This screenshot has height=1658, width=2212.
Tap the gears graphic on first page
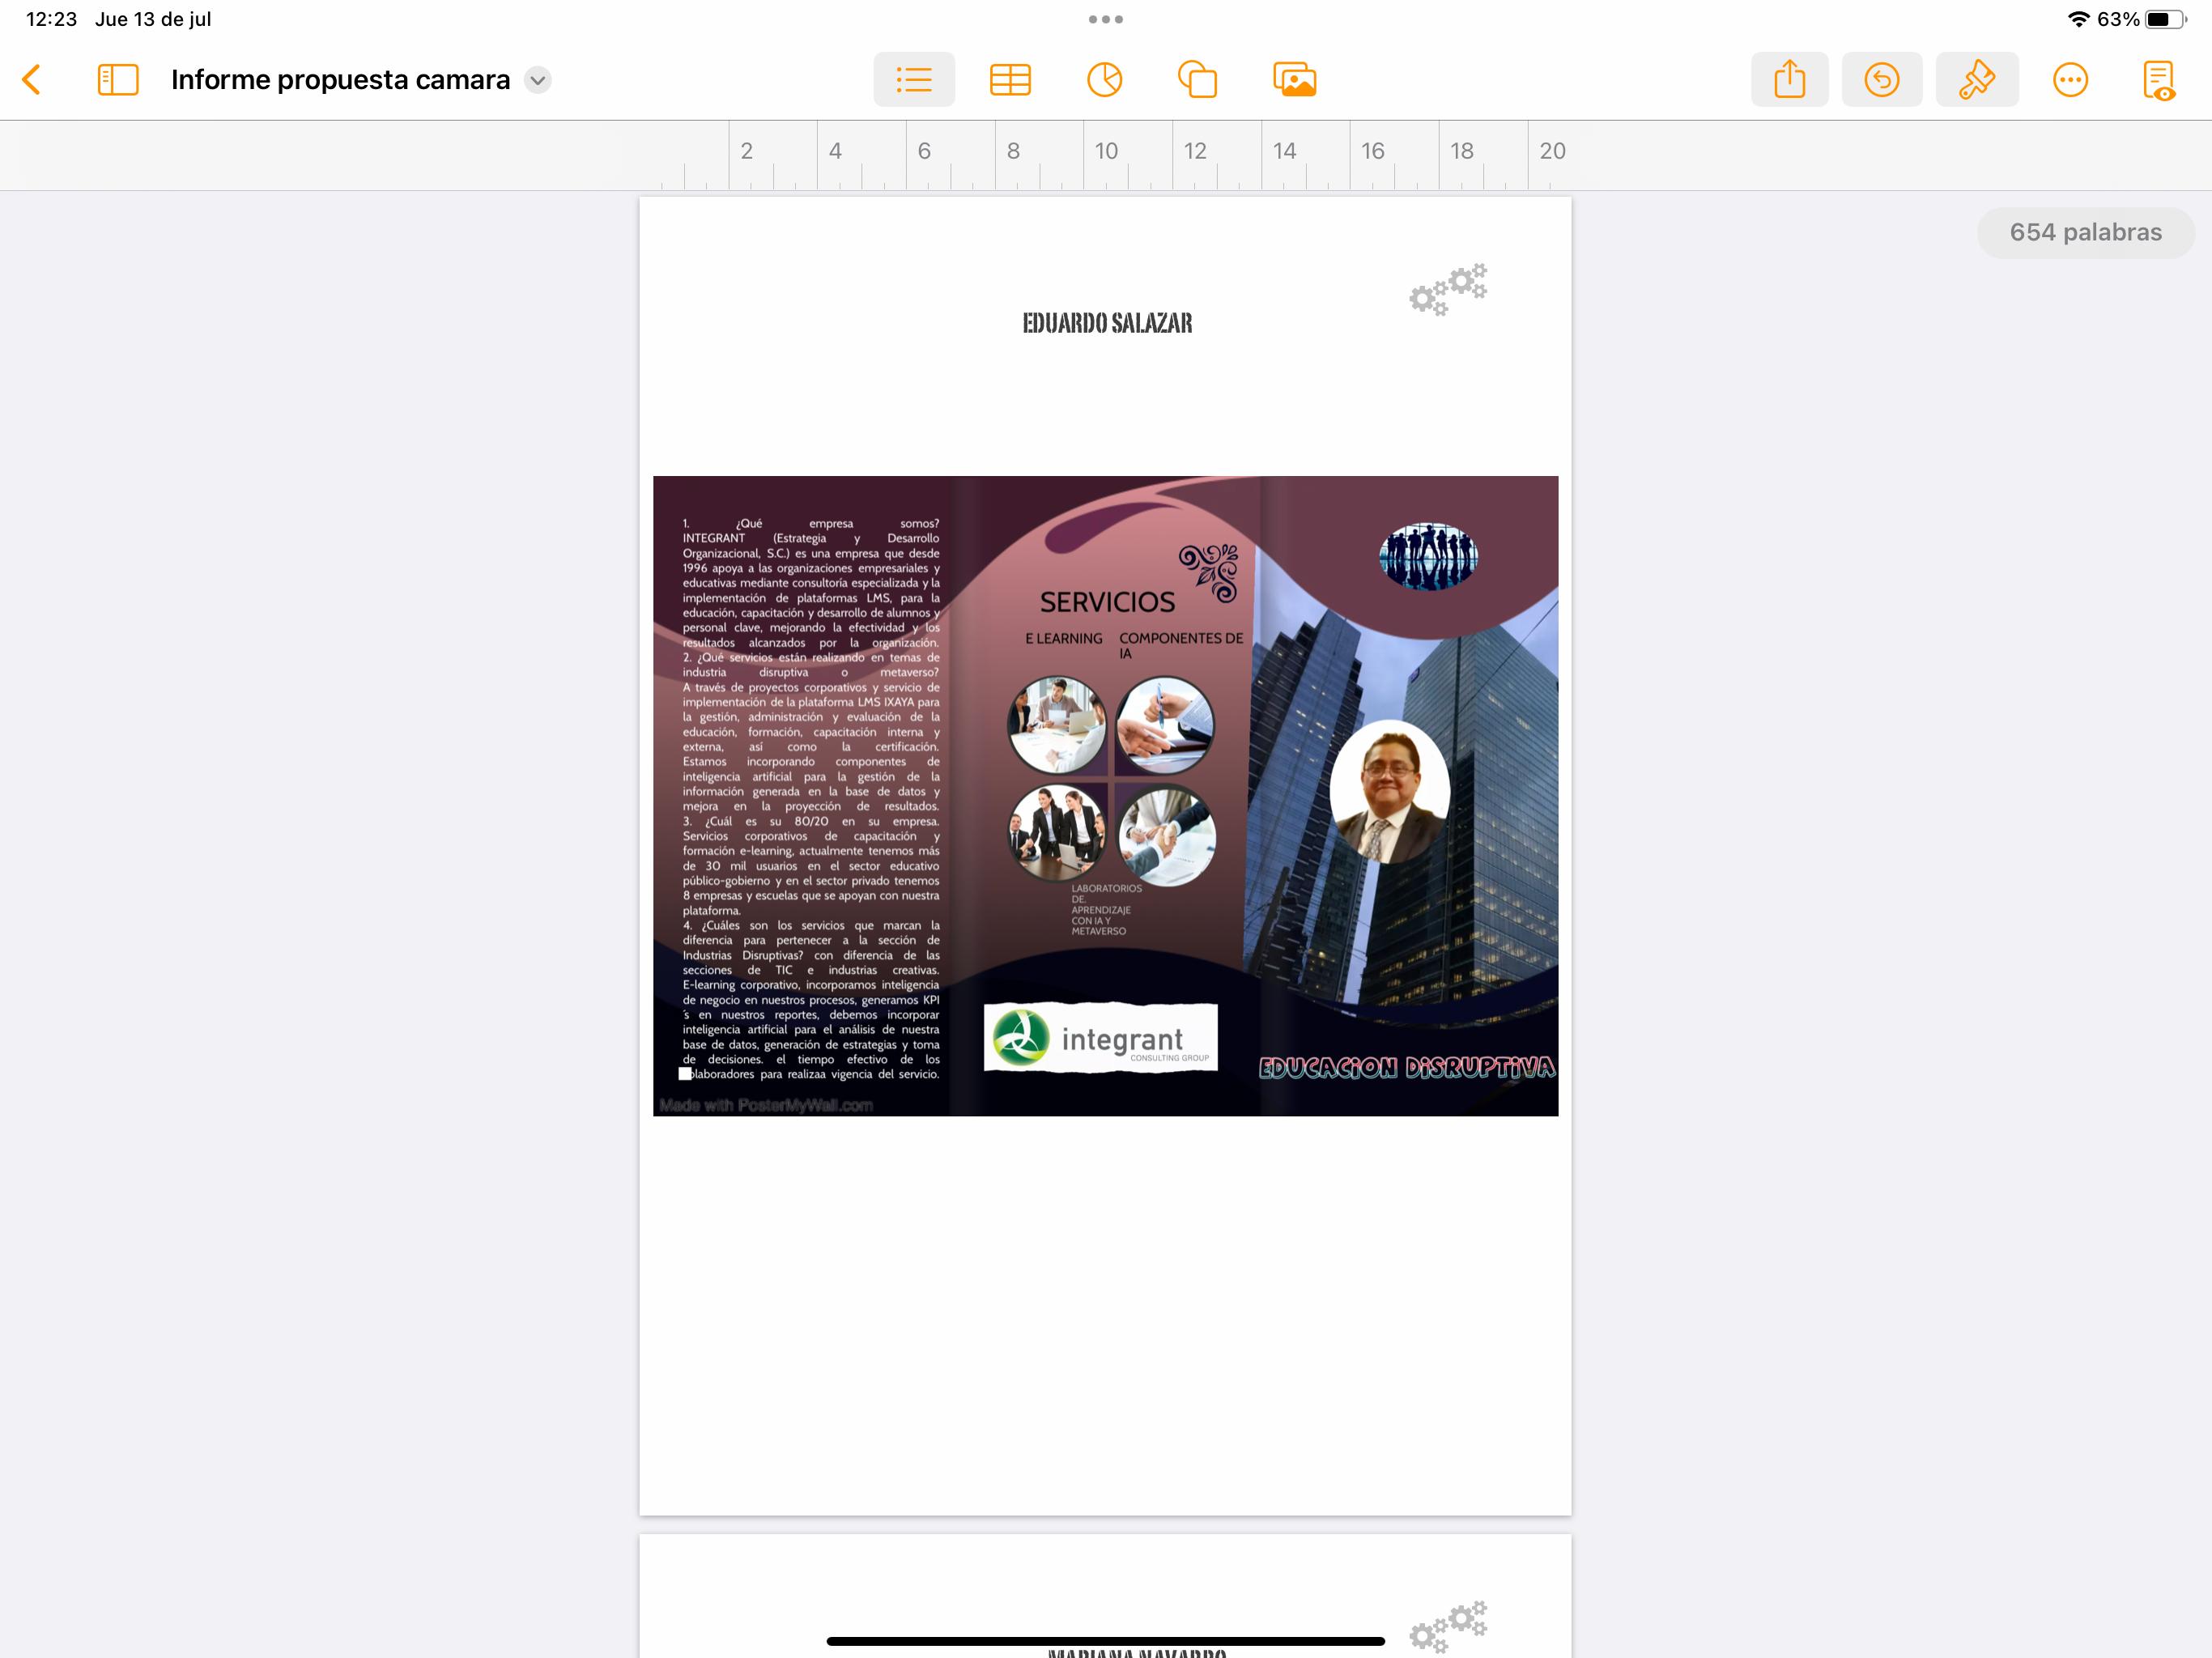point(1448,290)
